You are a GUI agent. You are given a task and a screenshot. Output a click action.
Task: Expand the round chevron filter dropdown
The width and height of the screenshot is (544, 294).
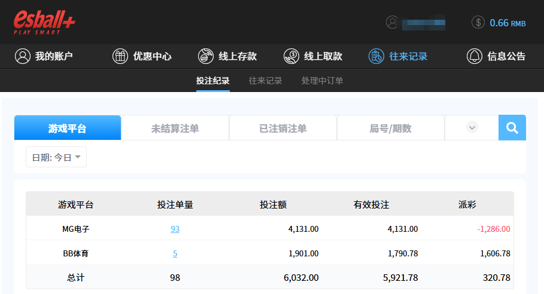coord(472,127)
